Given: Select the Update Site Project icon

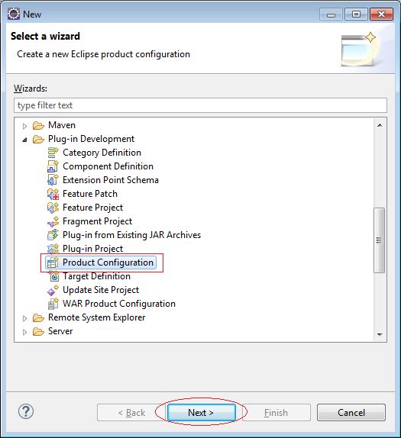Looking at the screenshot, I should tap(53, 290).
